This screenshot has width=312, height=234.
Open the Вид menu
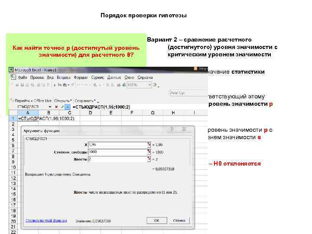pos(50,78)
